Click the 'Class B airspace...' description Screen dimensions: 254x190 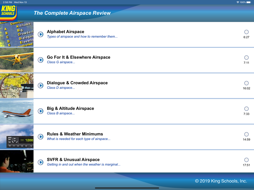point(61,113)
